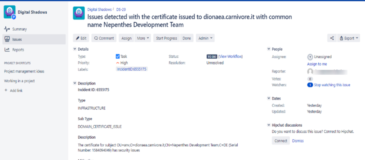Click the Edit button
365x160 pixels.
click(x=81, y=38)
